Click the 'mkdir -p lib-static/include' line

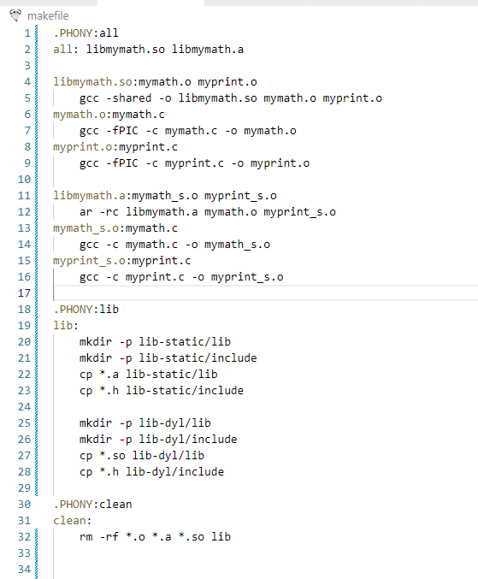(168, 358)
